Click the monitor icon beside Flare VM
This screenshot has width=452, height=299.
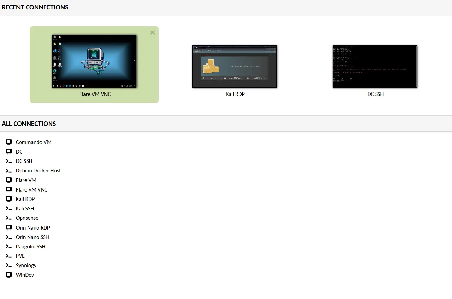9,180
